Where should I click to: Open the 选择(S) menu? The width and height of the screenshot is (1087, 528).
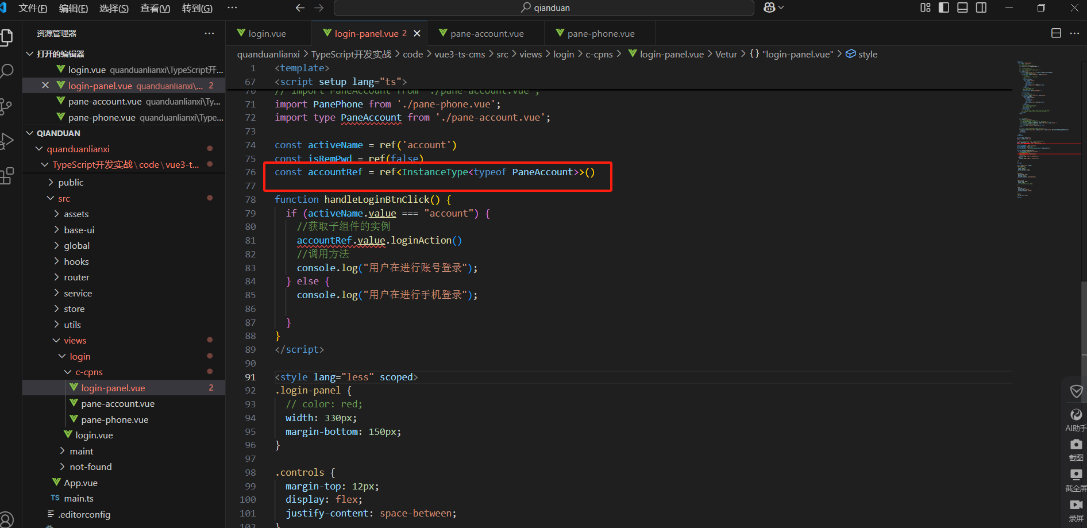click(114, 8)
